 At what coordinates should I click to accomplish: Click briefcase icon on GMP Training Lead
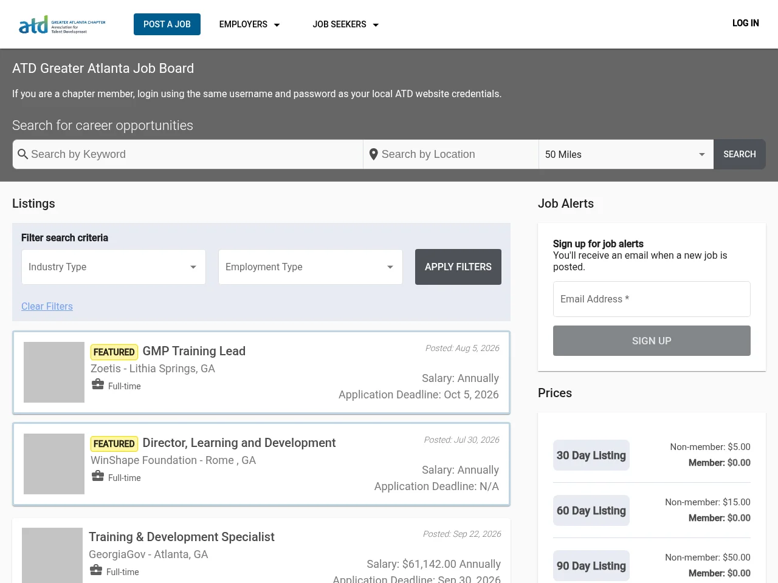[98, 384]
